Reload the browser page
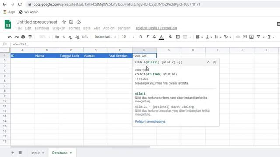This screenshot has width=280, height=157. (20, 4)
